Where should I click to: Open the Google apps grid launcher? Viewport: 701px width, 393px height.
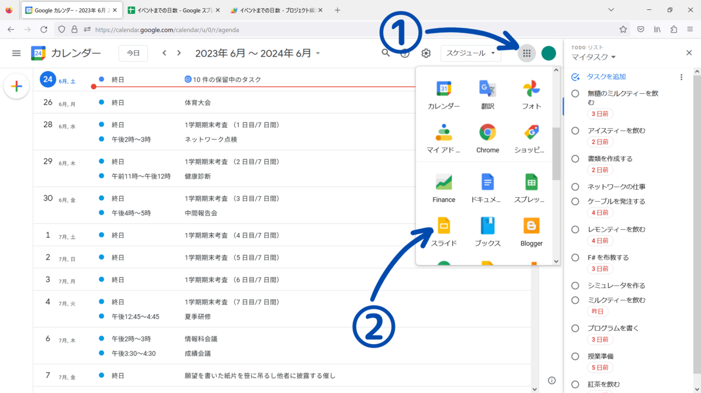coord(526,53)
